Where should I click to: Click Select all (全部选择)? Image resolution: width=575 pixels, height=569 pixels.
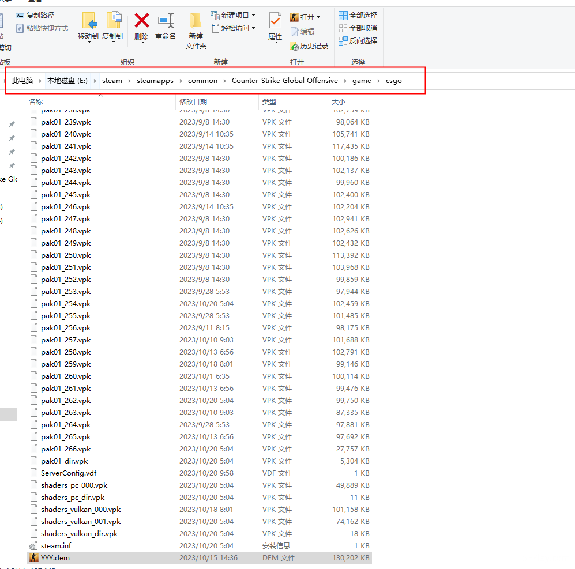(x=358, y=16)
